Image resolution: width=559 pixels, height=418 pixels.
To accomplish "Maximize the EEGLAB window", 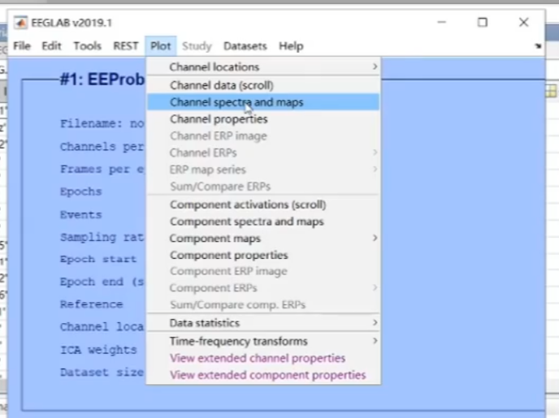I will pyautogui.click(x=482, y=23).
